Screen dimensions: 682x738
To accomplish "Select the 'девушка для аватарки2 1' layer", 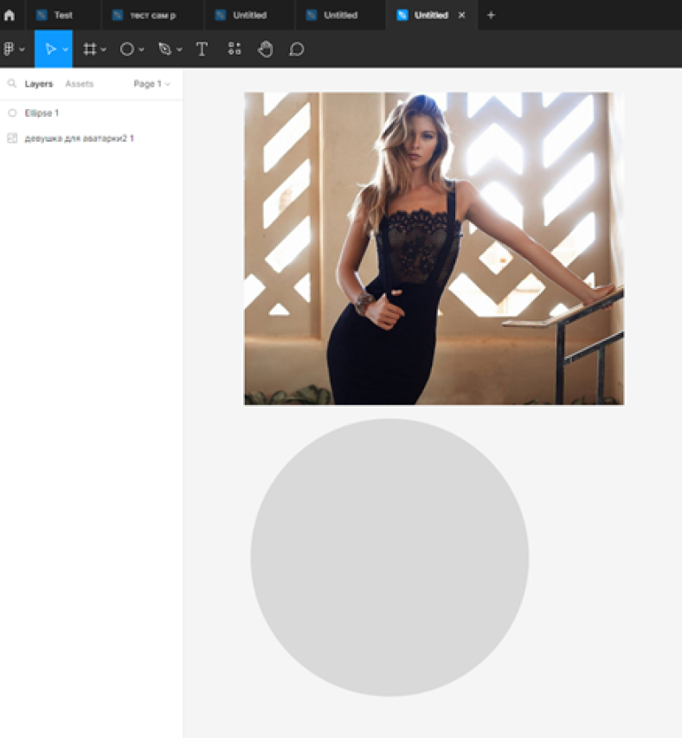I will [92, 138].
